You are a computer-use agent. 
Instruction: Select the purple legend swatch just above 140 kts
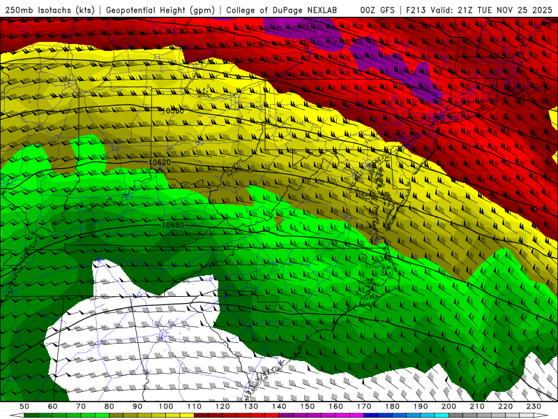pos(286,415)
